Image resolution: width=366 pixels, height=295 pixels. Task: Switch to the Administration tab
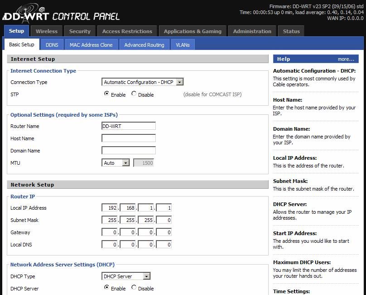point(252,31)
